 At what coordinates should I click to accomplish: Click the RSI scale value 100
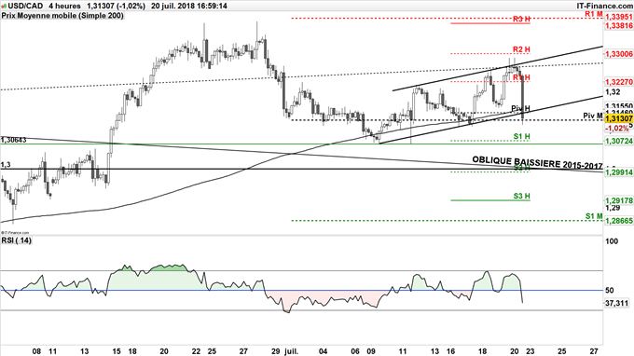point(613,241)
